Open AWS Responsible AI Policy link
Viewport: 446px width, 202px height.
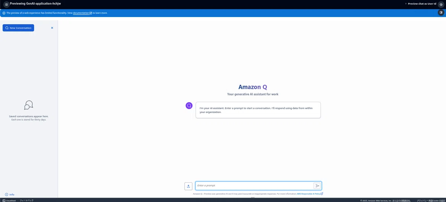310,194
